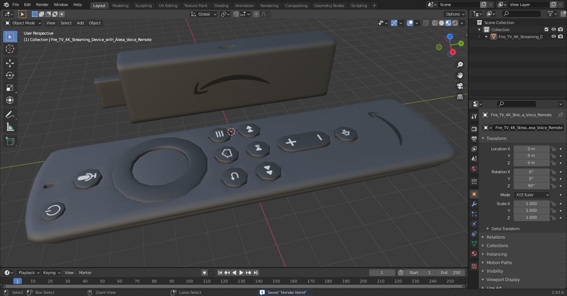Open the Render menu

(42, 5)
